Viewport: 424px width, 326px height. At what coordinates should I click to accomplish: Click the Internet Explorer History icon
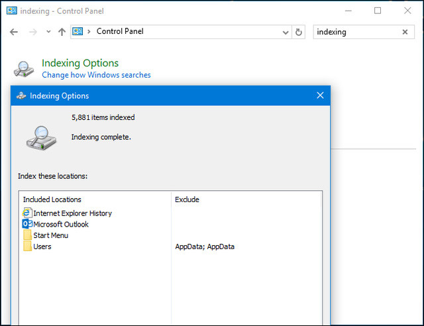click(27, 213)
